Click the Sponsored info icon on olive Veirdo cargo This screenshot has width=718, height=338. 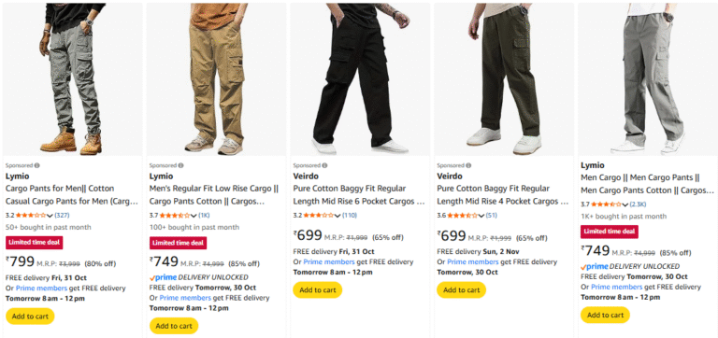[468, 165]
